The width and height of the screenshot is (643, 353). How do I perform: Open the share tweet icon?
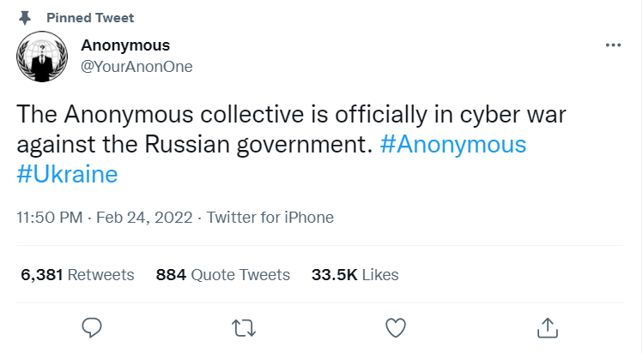[548, 326]
